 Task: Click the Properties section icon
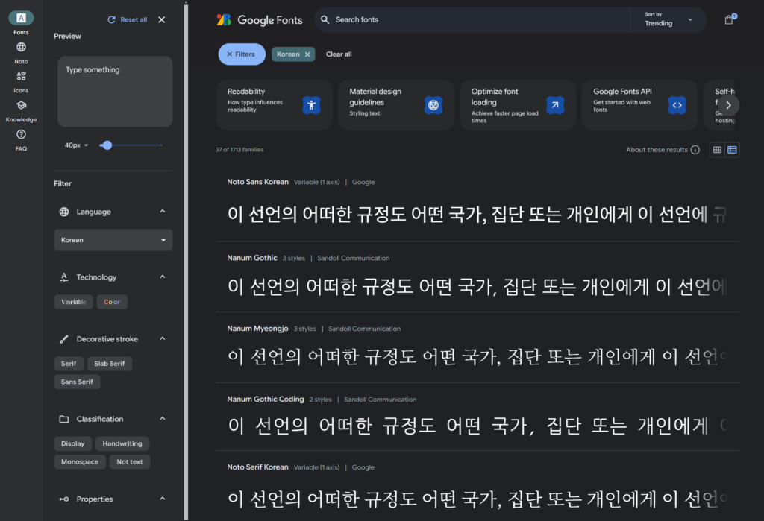coord(64,499)
